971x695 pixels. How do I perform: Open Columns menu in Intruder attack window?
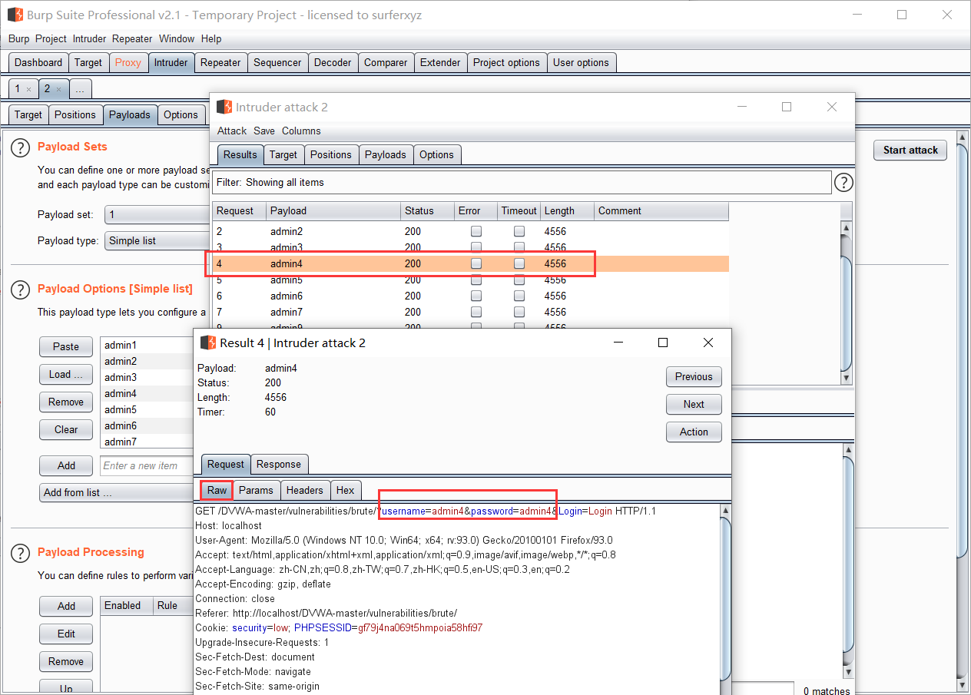pyautogui.click(x=301, y=131)
